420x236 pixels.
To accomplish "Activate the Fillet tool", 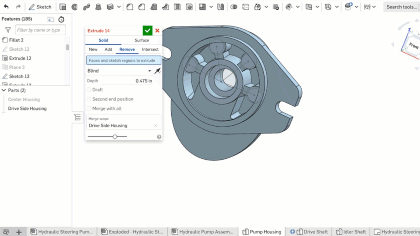I will click(130, 7).
